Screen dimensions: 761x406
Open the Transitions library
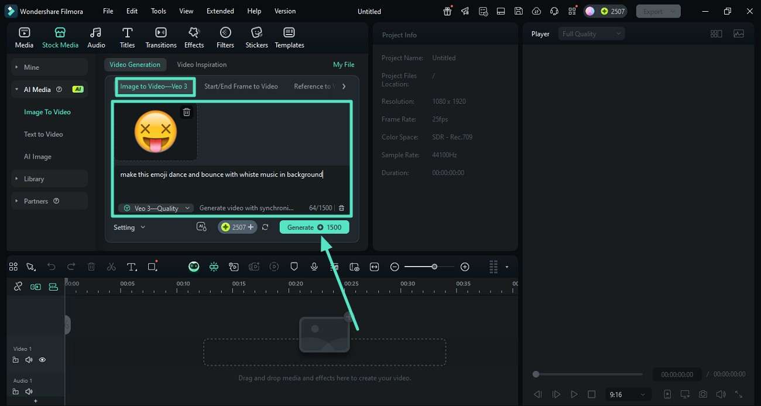pos(161,37)
